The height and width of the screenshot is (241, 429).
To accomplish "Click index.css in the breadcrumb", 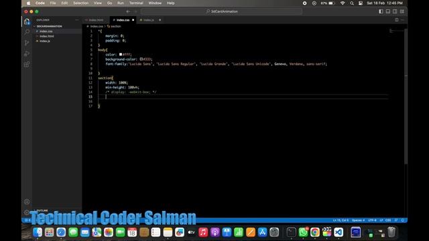I will 97,27.
